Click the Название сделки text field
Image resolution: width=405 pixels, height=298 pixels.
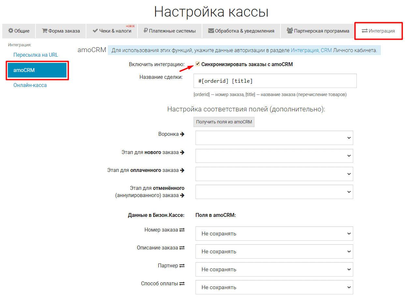click(x=275, y=81)
